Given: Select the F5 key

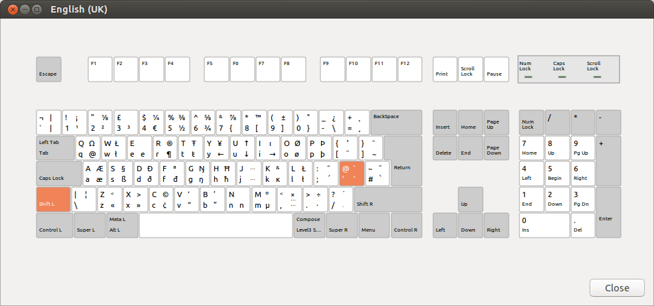Looking at the screenshot, I should 216,69.
